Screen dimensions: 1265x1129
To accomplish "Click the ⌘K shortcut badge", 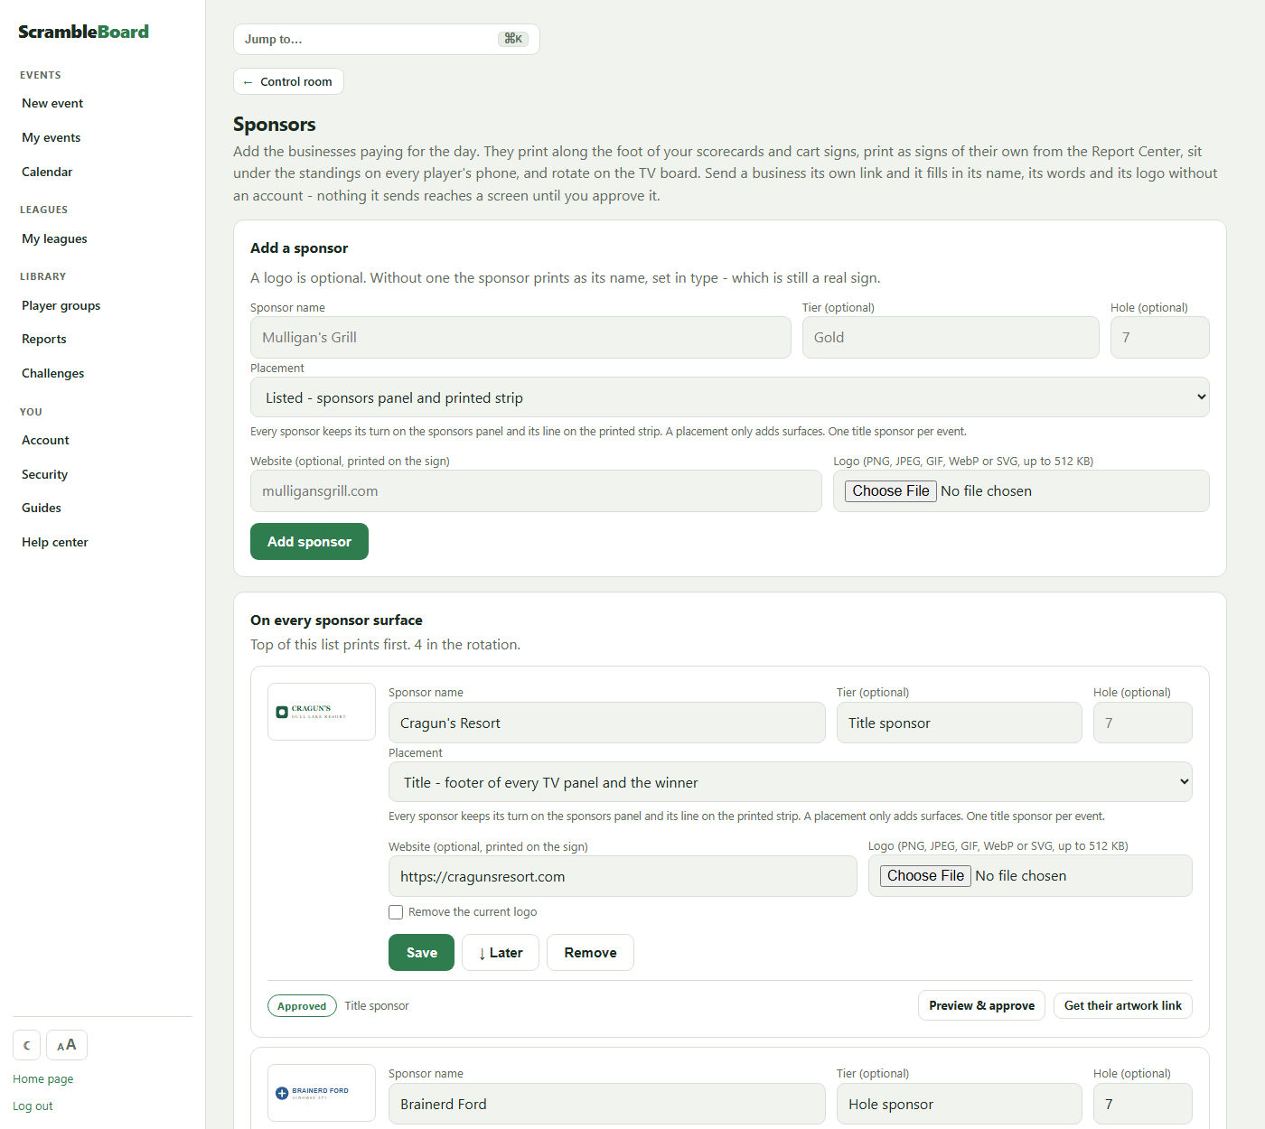I will point(513,39).
